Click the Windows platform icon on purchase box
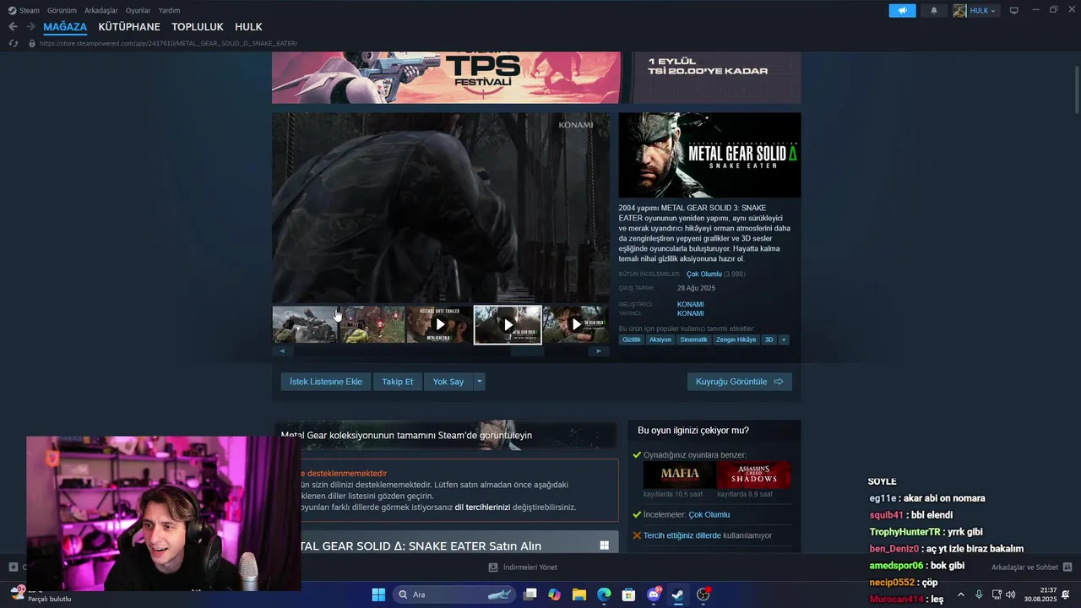 (x=604, y=546)
